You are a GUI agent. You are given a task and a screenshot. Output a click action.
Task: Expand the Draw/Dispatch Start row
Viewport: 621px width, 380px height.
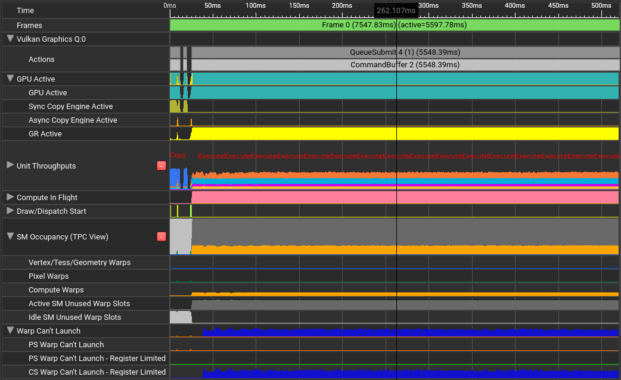coord(10,211)
